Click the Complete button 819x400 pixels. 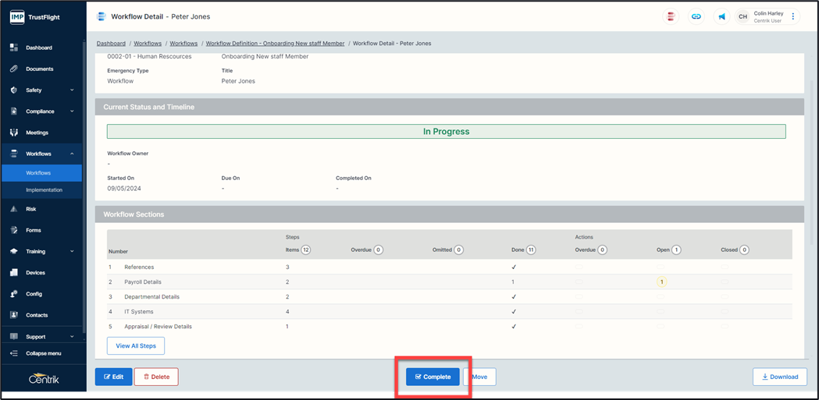click(x=433, y=377)
